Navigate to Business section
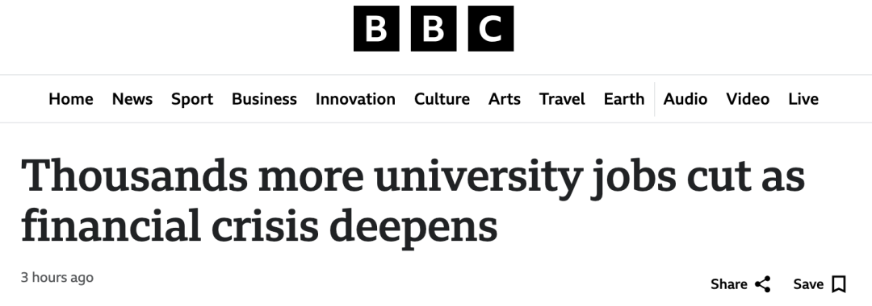The width and height of the screenshot is (872, 306). pos(264,99)
